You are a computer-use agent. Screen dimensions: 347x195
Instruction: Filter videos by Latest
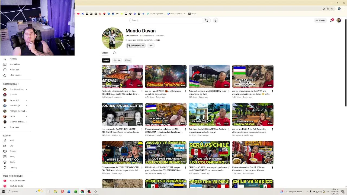[x=106, y=60]
